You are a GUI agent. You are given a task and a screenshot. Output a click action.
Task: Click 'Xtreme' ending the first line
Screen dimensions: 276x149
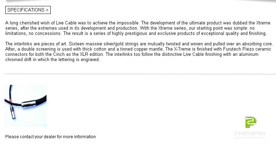pyautogui.click(x=263, y=23)
